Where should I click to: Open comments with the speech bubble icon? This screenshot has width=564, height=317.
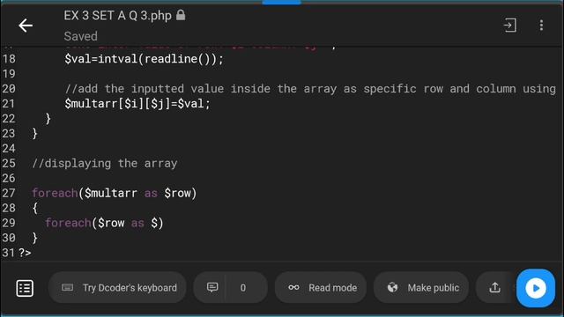[212, 287]
